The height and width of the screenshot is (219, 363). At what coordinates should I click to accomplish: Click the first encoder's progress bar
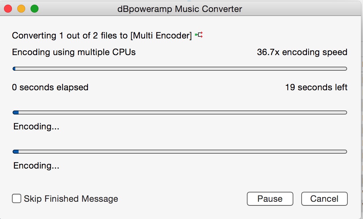180,112
